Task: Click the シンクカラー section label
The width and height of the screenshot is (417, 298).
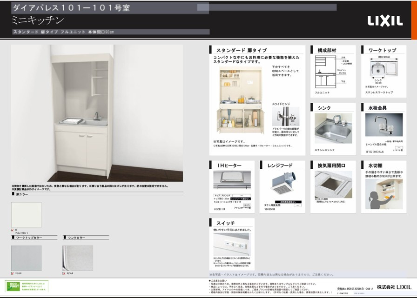Action: point(77,238)
